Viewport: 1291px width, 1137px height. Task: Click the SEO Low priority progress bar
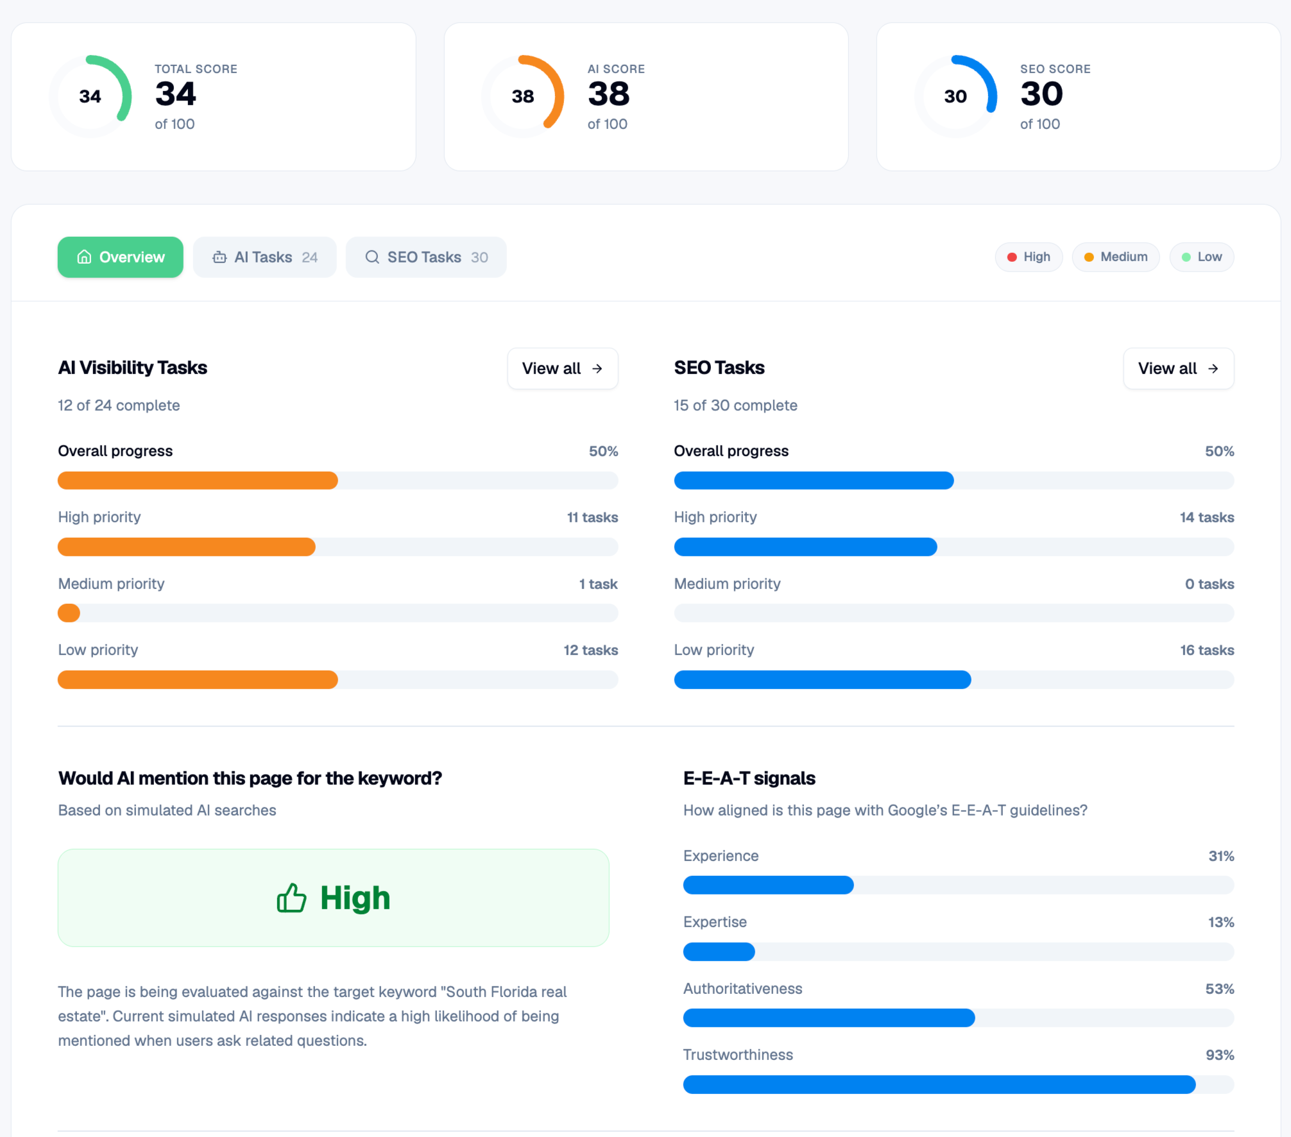tap(954, 680)
